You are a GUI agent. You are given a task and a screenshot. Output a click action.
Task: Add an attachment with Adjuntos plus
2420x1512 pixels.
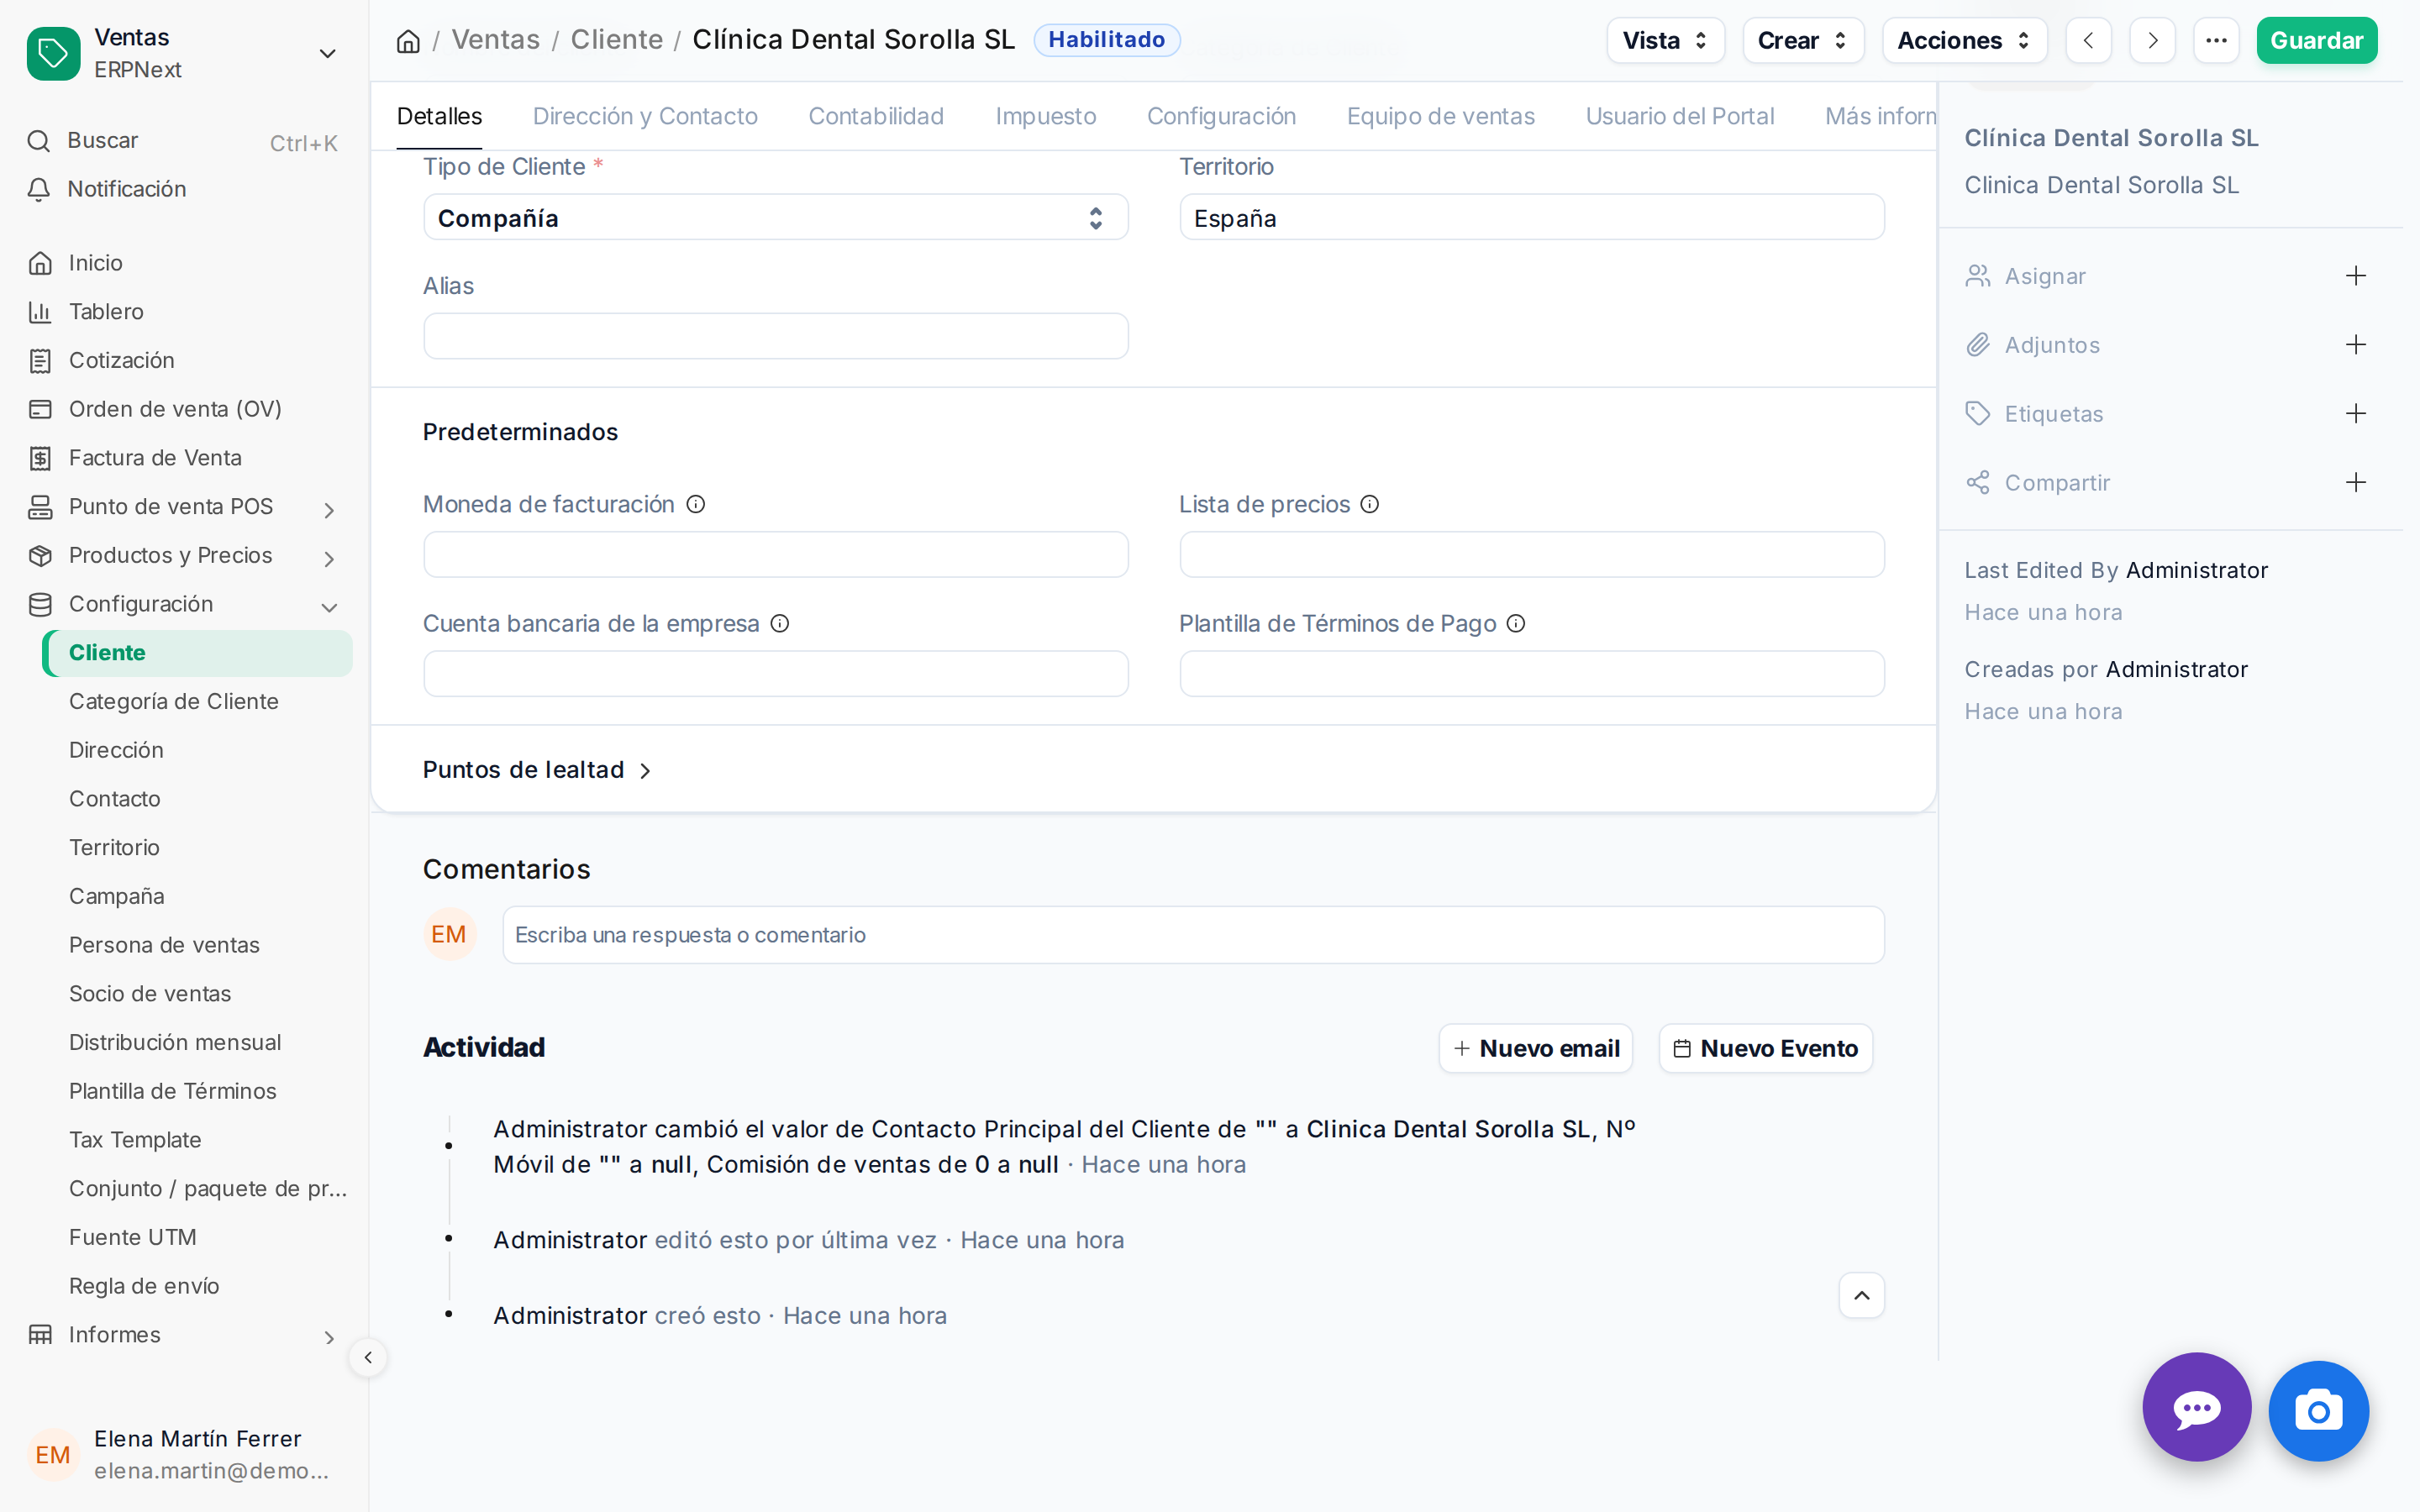2356,345
